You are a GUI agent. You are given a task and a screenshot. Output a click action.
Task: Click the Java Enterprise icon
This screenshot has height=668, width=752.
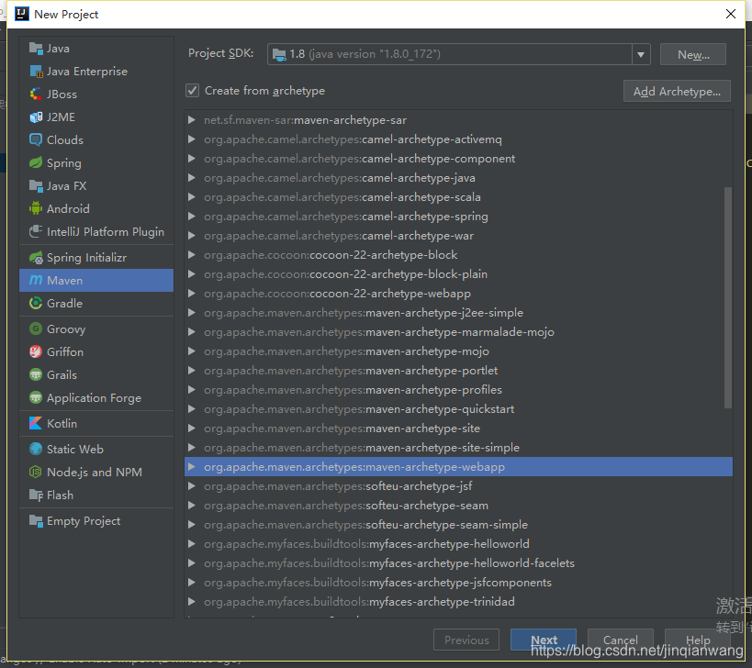pyautogui.click(x=36, y=72)
